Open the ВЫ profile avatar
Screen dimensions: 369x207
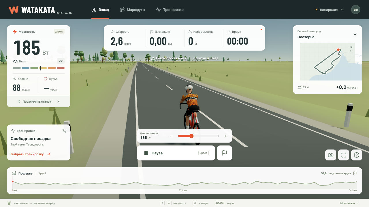point(356,9)
